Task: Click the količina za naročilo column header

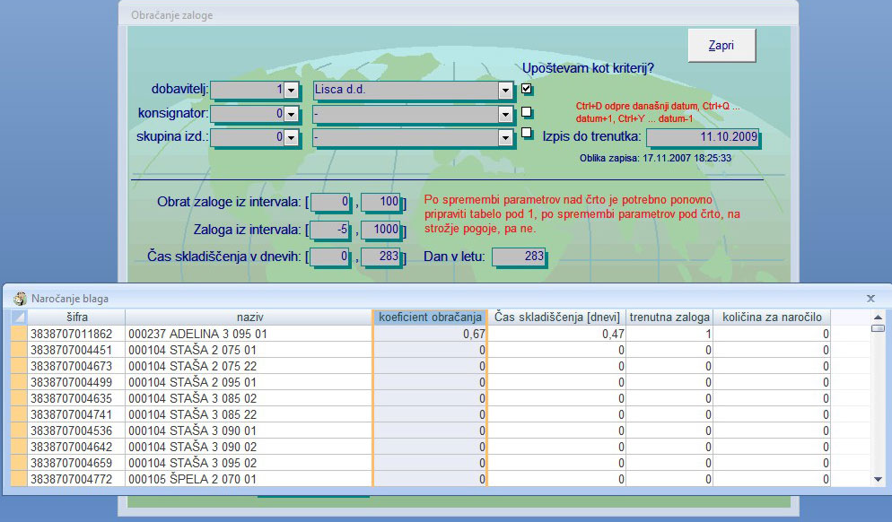Action: (774, 317)
